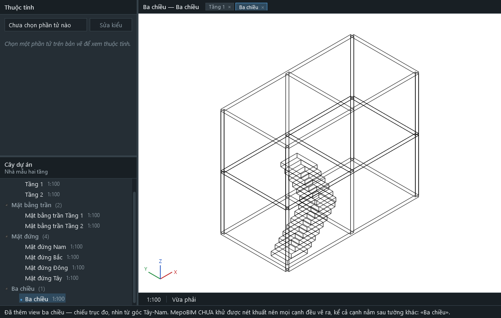The width and height of the screenshot is (501, 318).
Task: Collapse the Mặt đứng group arrow
Action: (x=6, y=236)
